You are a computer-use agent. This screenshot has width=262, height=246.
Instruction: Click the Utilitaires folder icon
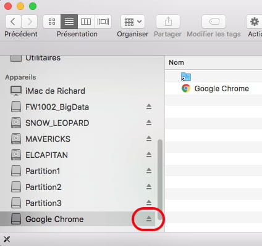(16, 58)
